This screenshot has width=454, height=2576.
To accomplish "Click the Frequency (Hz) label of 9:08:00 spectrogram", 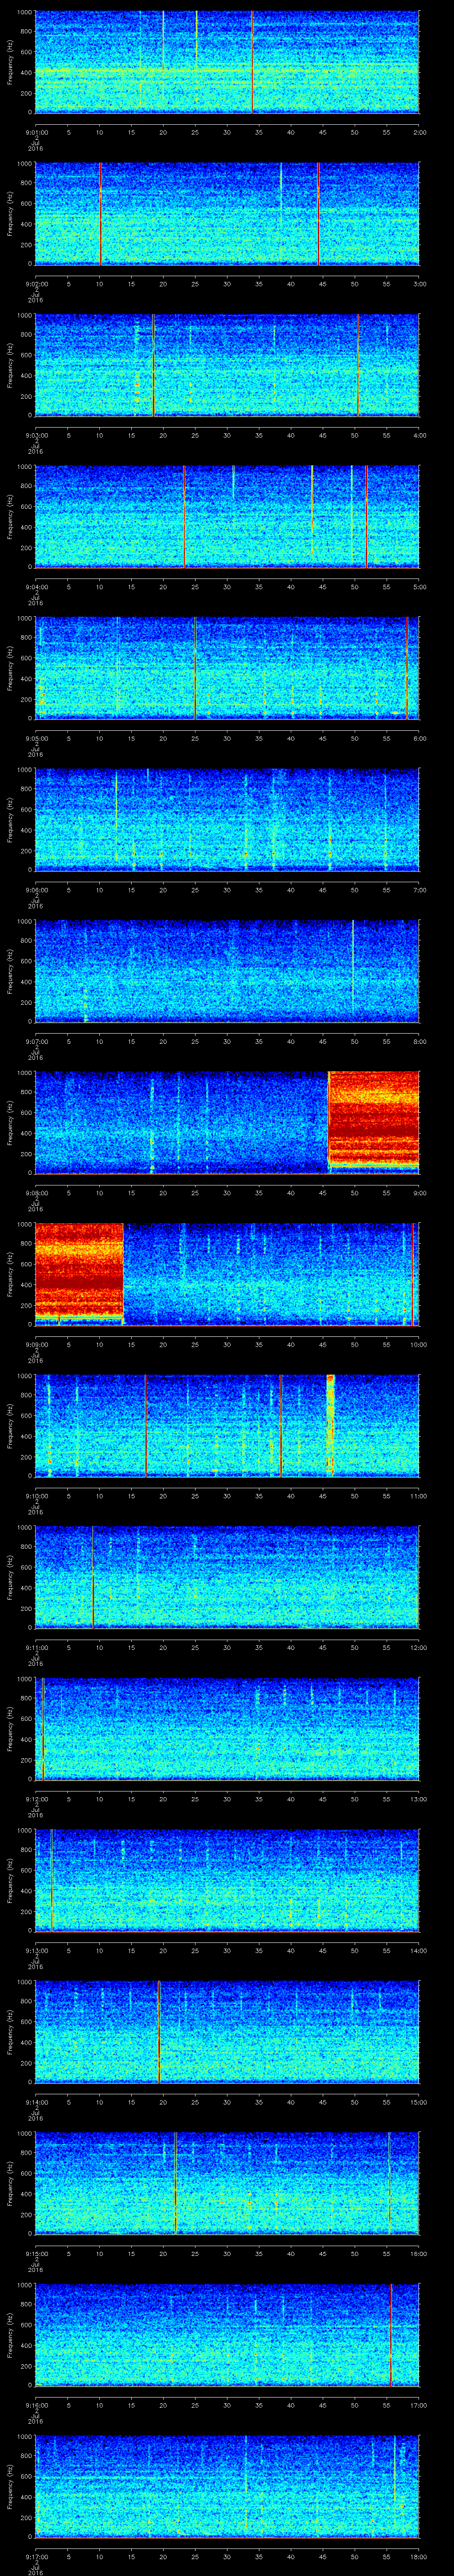I will point(10,1123).
